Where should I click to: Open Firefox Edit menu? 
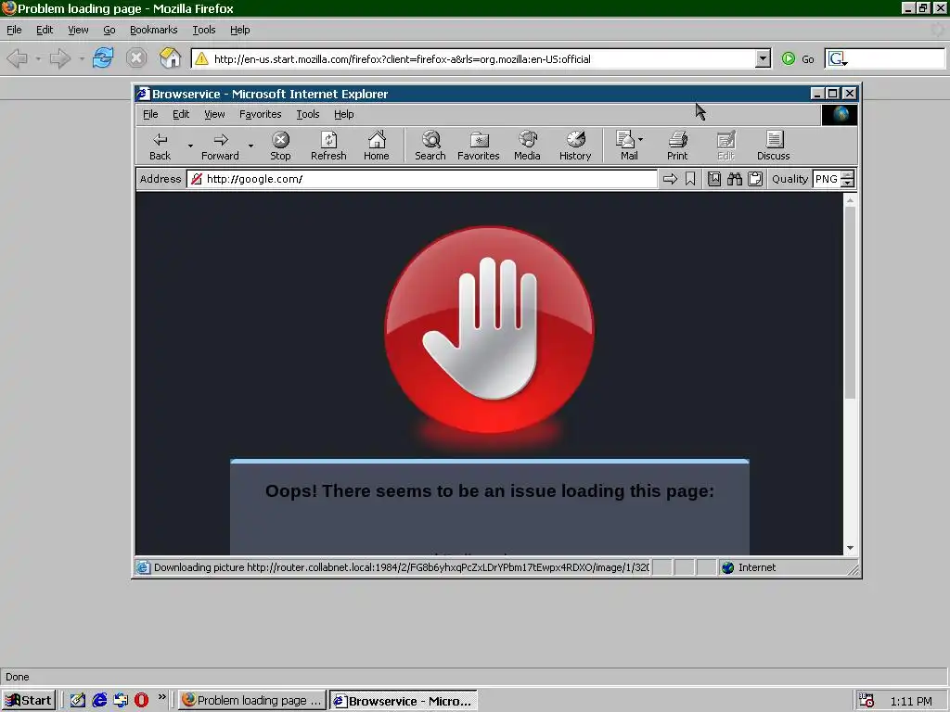point(45,30)
